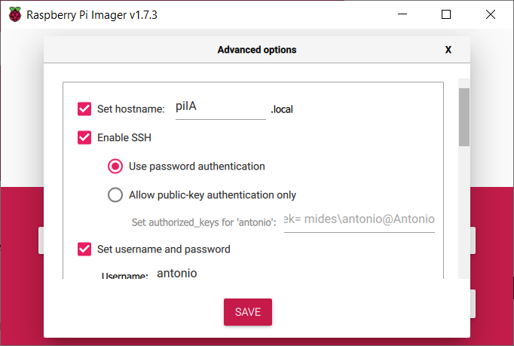This screenshot has height=346, width=514.
Task: Click the .local hostname suffix label
Action: click(282, 110)
